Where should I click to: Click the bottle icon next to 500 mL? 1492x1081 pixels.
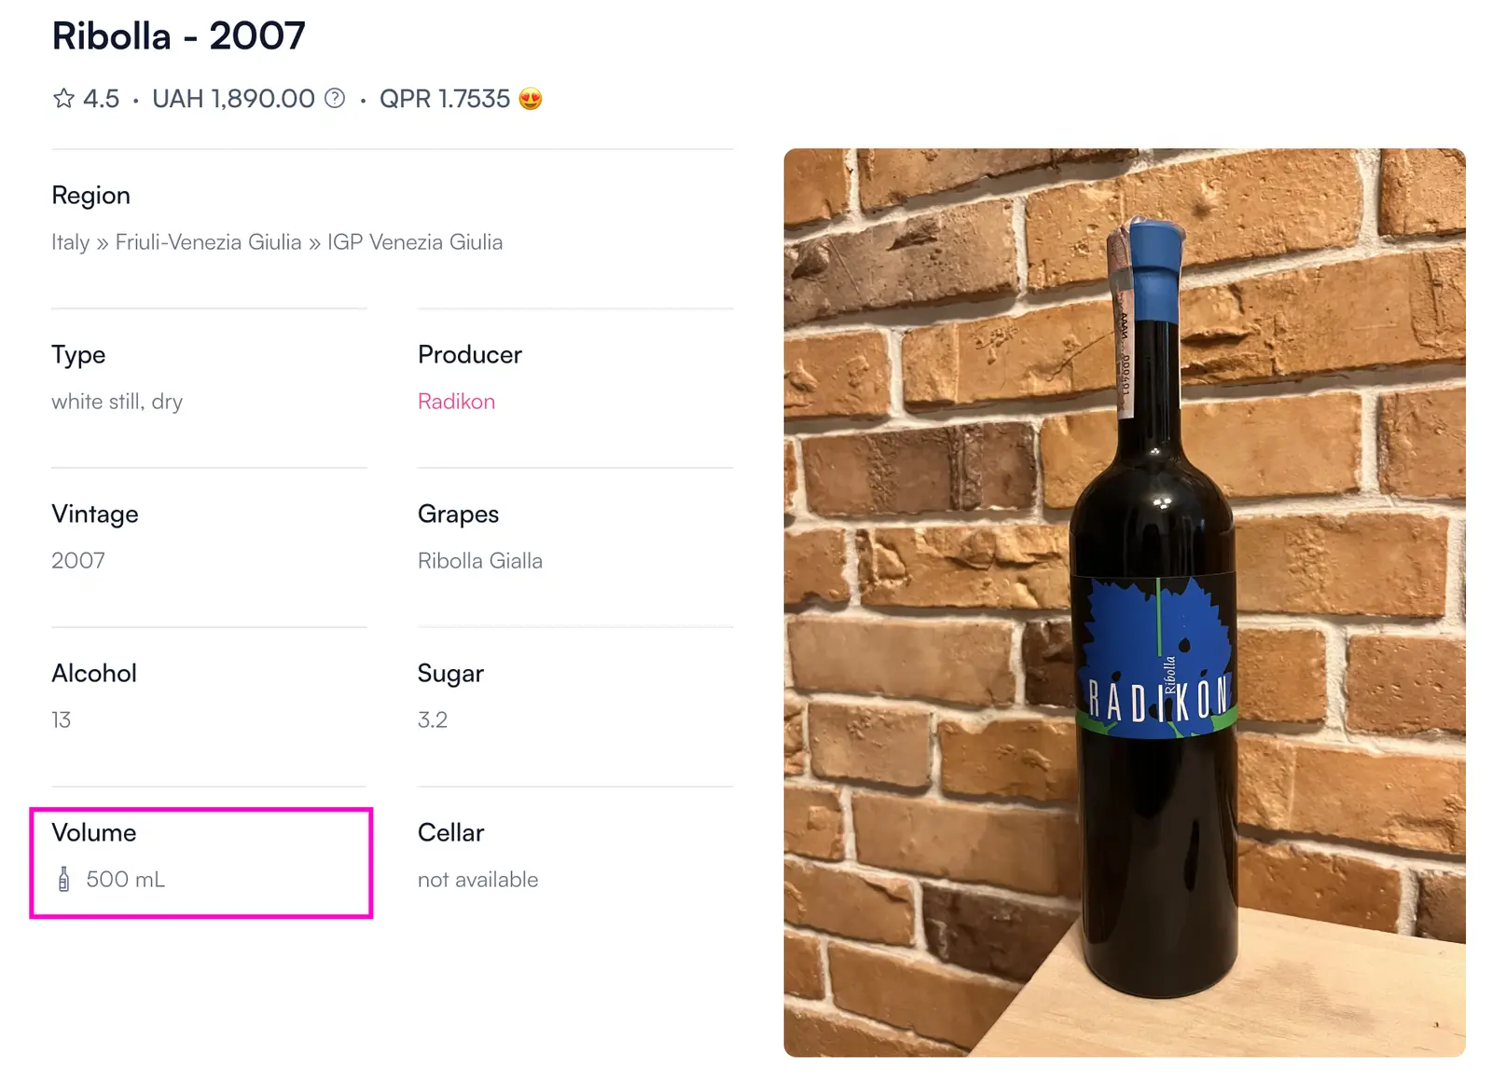[63, 879]
